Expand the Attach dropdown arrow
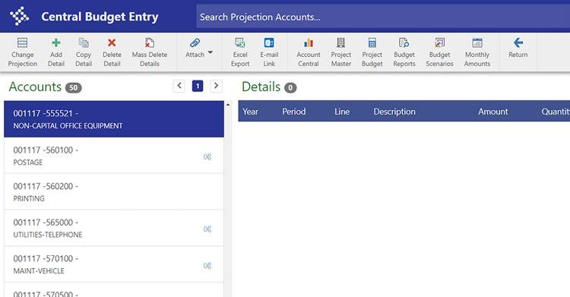570x297 pixels. click(210, 52)
